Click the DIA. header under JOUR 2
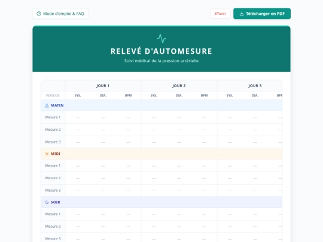The image size is (323, 242). pyautogui.click(x=179, y=96)
